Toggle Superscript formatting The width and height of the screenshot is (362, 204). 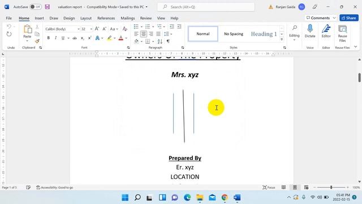[x=89, y=38]
